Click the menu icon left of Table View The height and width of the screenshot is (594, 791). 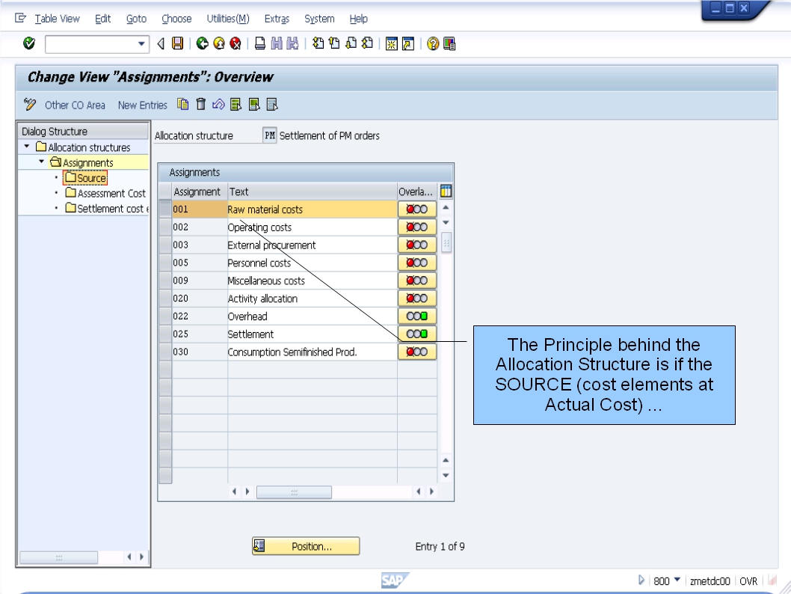click(21, 19)
